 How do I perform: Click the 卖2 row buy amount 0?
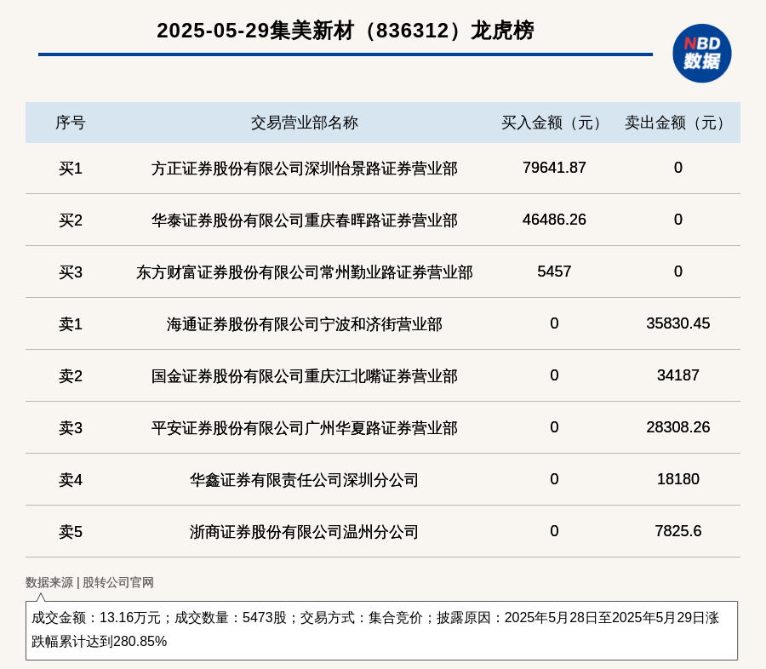(554, 375)
